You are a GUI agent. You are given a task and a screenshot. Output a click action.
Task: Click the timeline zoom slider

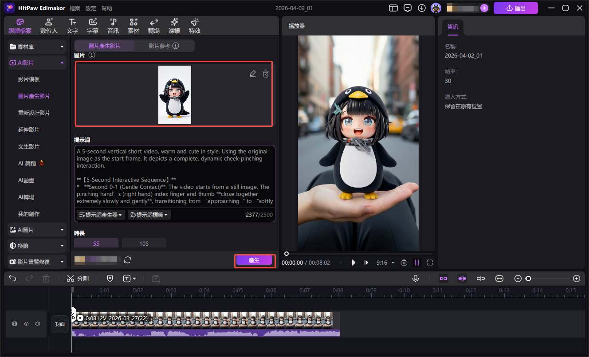(x=547, y=279)
